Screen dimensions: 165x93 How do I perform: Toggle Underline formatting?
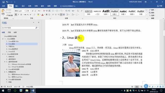tap(21, 14)
